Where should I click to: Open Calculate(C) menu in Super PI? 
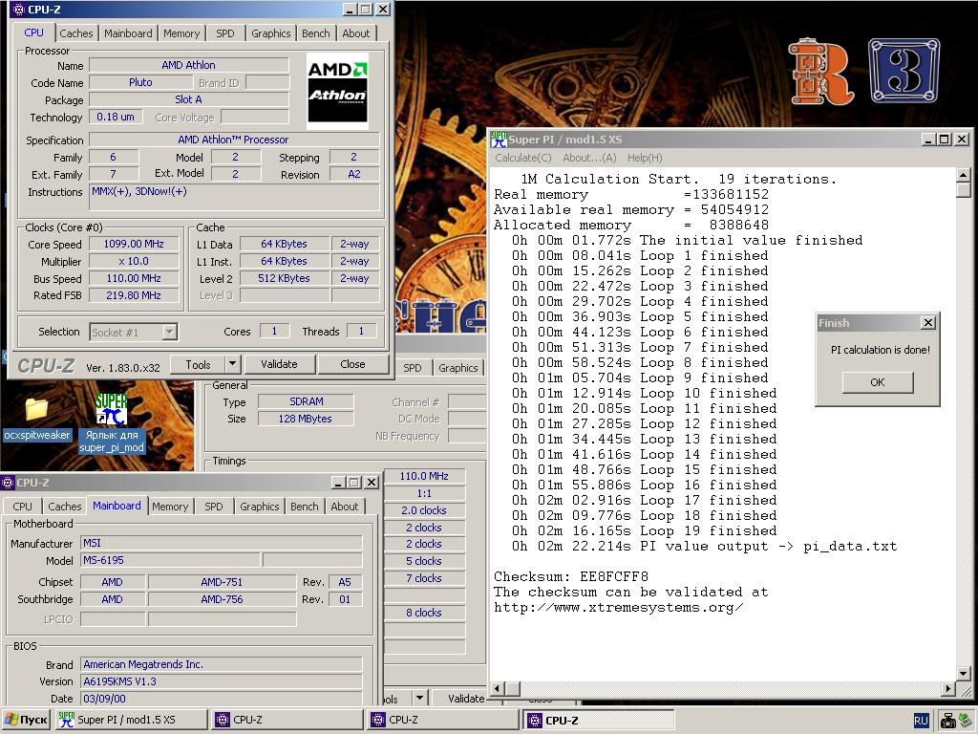pyautogui.click(x=523, y=158)
